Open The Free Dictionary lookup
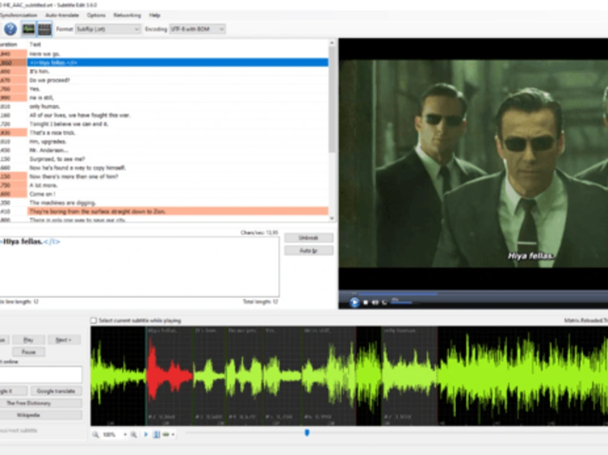Viewport: 608px width, 455px height. click(40, 403)
